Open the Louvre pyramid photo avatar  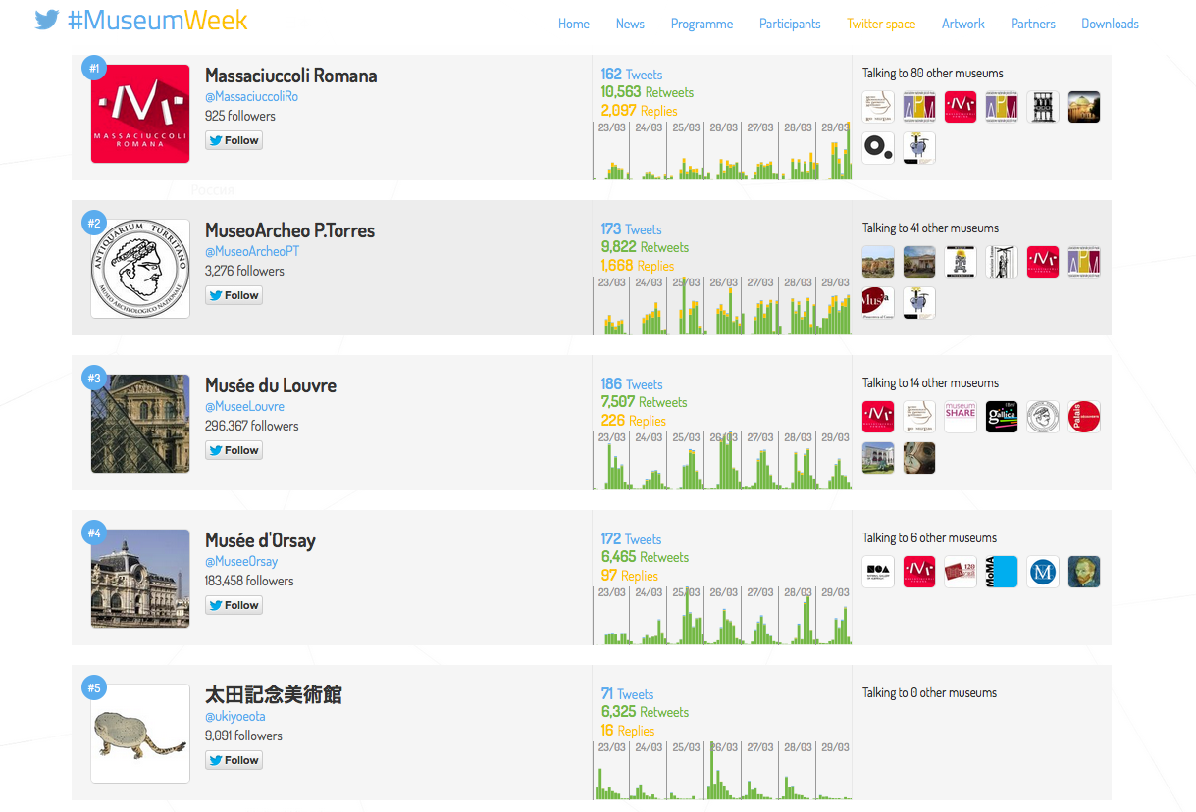[140, 424]
